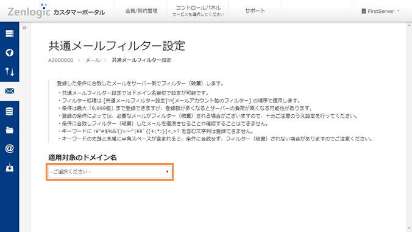Open the コントロールパネル menu
412x232 pixels.
198,11
